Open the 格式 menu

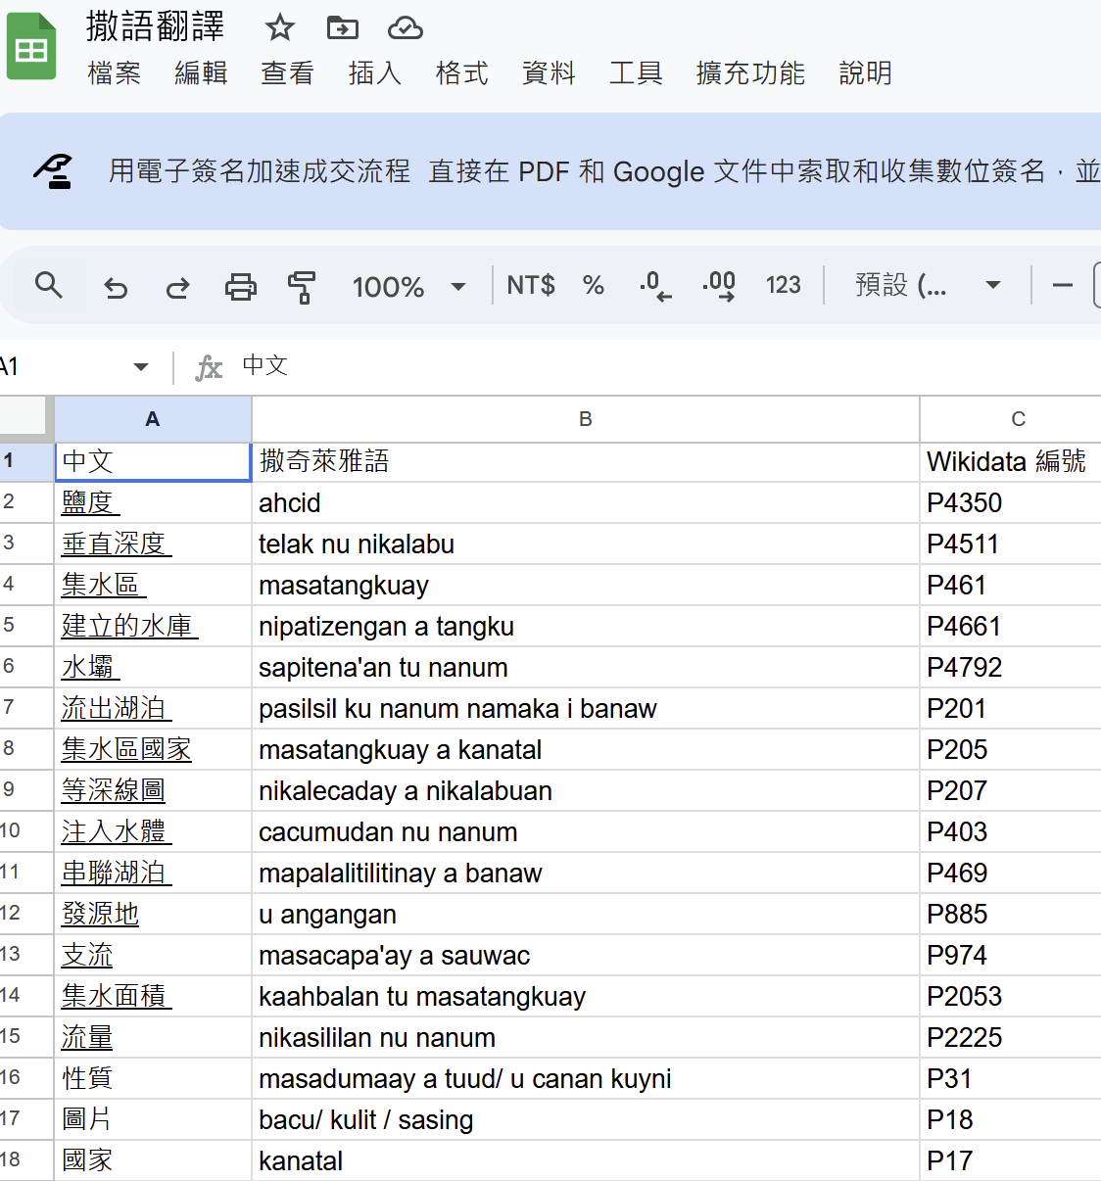point(461,73)
